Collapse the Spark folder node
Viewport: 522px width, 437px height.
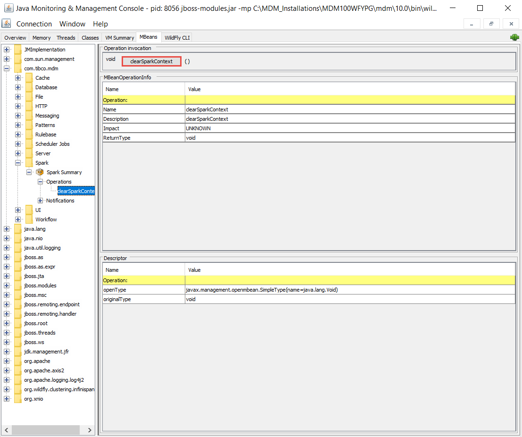(18, 163)
